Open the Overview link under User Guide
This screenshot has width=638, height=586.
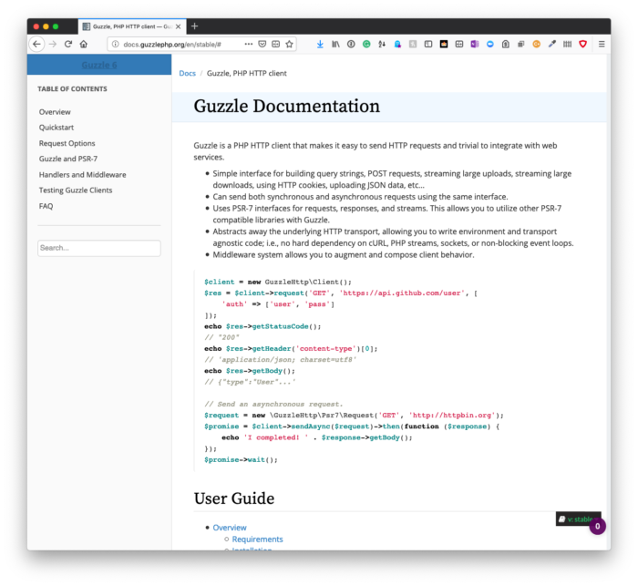(230, 528)
